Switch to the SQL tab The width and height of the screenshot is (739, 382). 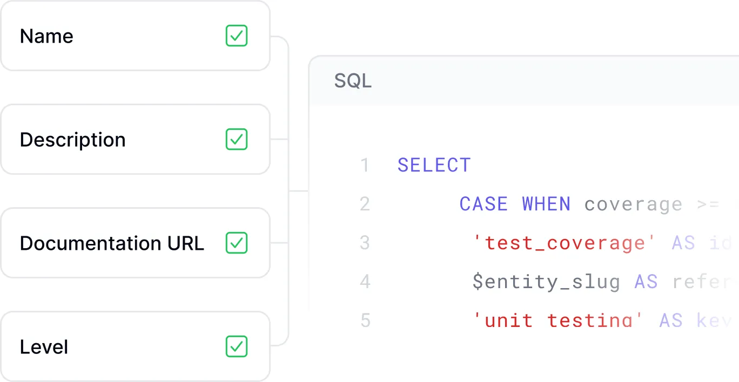coord(353,80)
